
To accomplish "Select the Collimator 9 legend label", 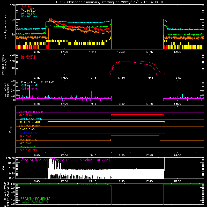I will coord(29,88).
